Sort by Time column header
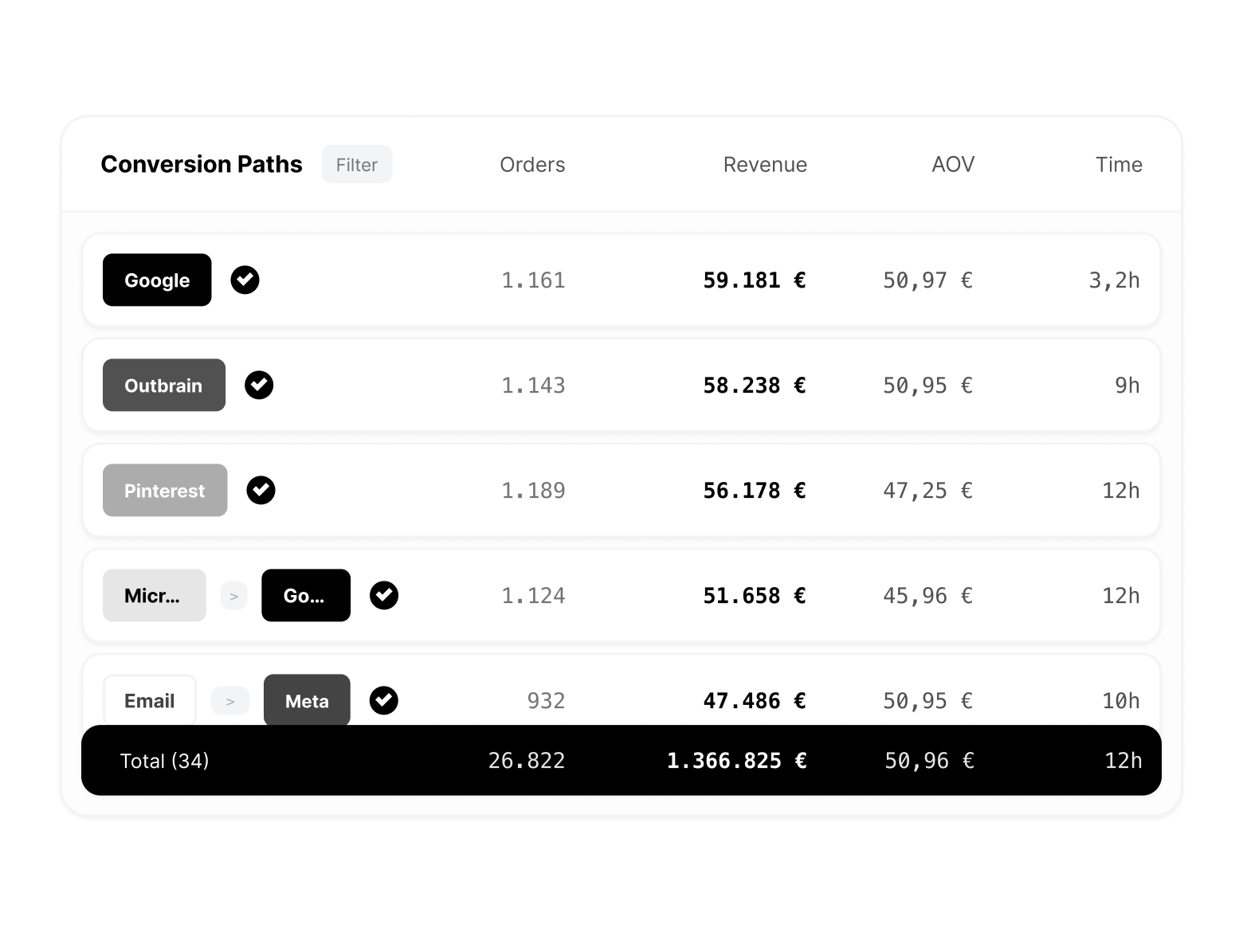Screen dimensions: 1243x932 click(1119, 164)
